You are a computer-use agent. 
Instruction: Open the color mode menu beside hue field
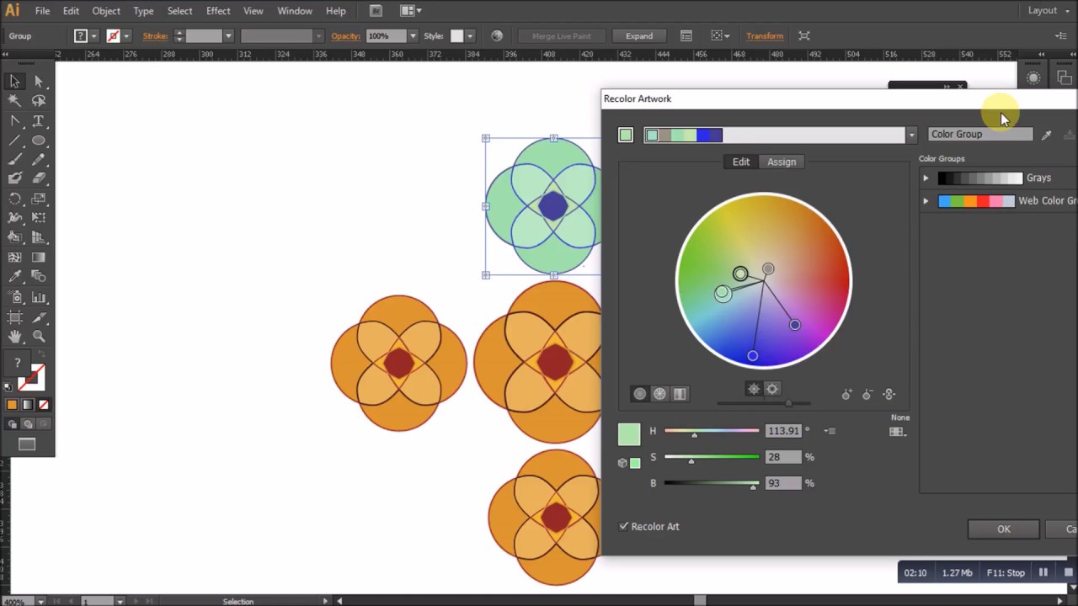click(830, 431)
